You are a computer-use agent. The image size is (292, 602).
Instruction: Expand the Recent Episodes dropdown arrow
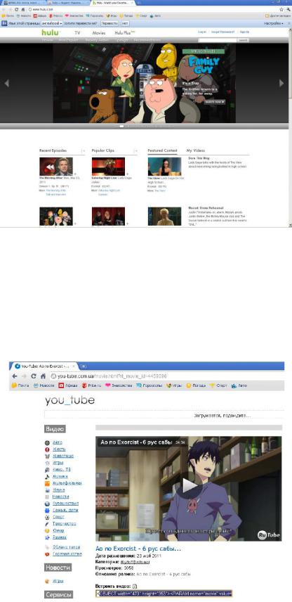(83, 151)
